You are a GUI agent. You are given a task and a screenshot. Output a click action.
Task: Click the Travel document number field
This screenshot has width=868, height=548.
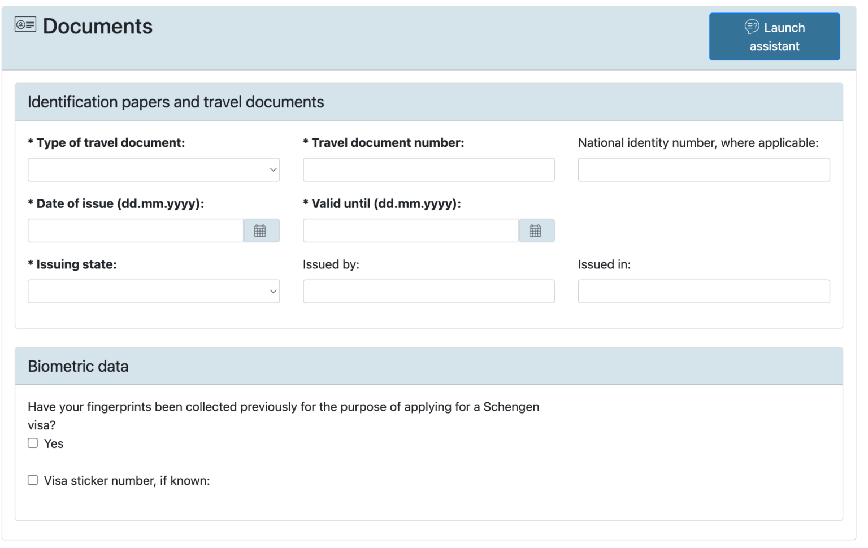coord(428,169)
